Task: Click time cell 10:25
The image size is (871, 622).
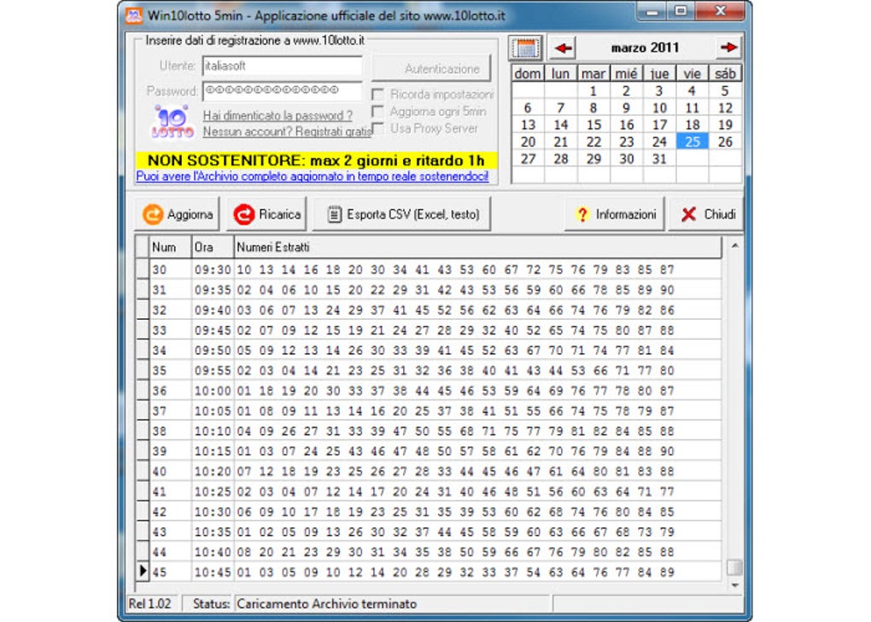Action: click(213, 491)
